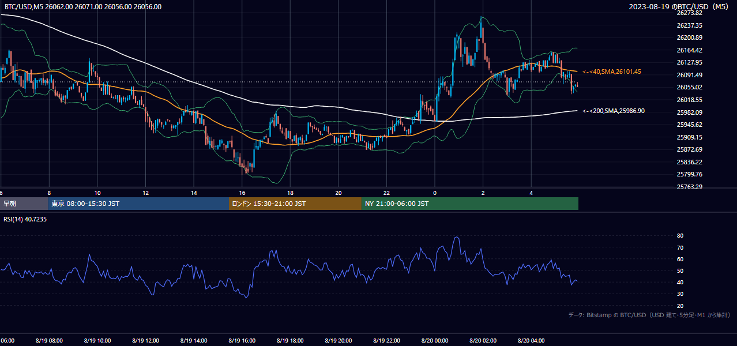Click RSI axis level 80
Image resolution: width=737 pixels, height=346 pixels.
click(x=680, y=236)
